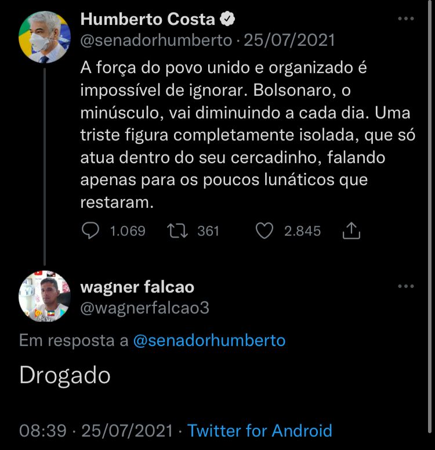The height and width of the screenshot is (450, 435).
Task: Open wagner falcao's profile avatar
Action: [45, 296]
